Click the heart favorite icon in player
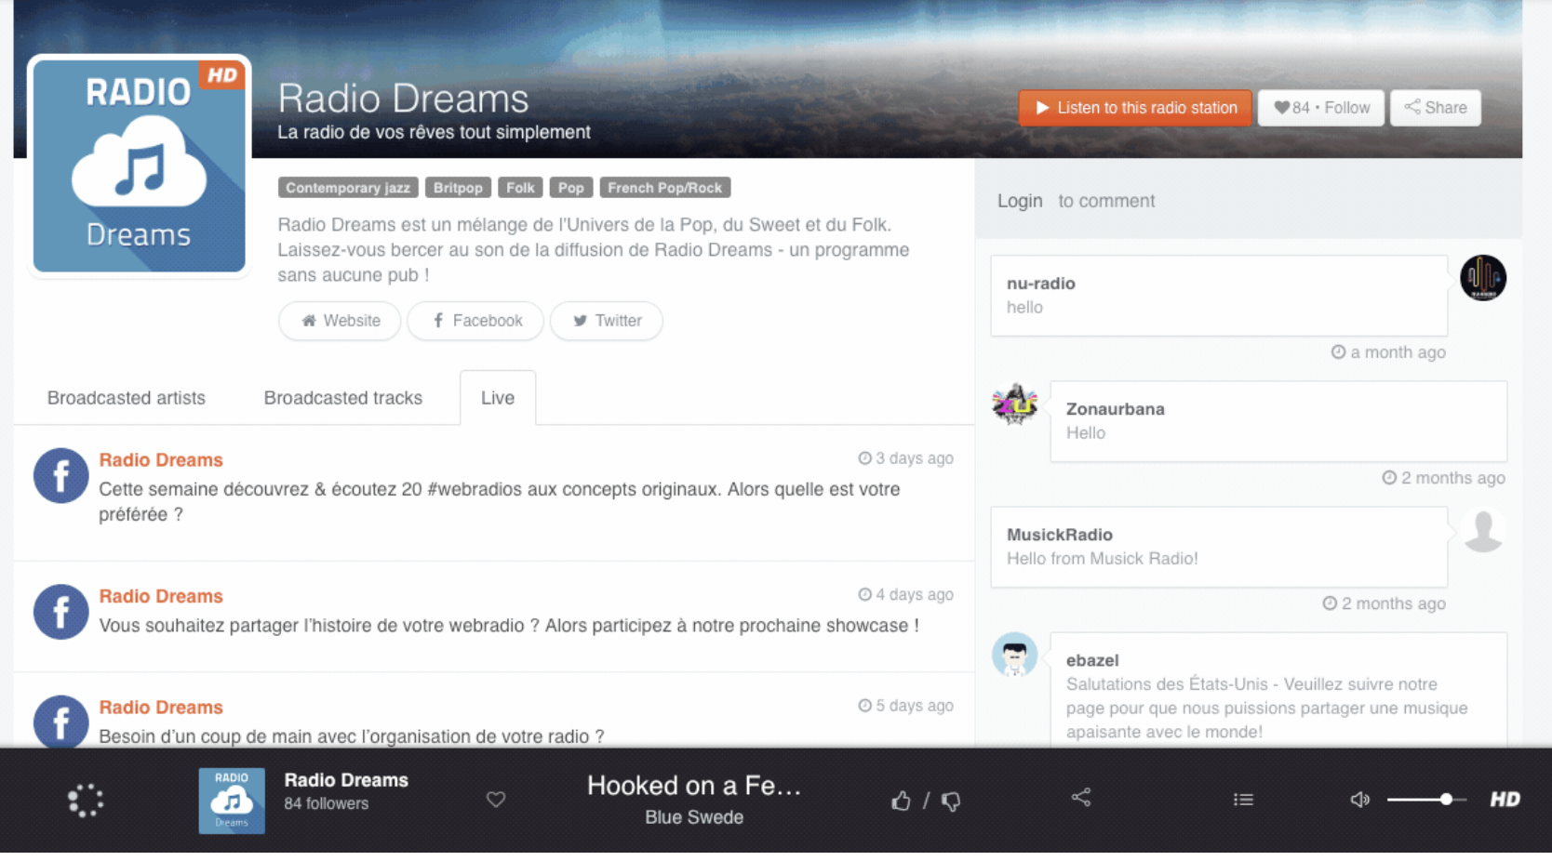This screenshot has width=1552, height=861. (496, 799)
